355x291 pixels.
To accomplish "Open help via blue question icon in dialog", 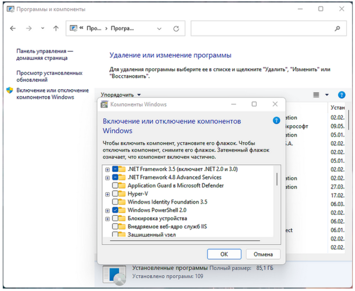I will point(276,120).
